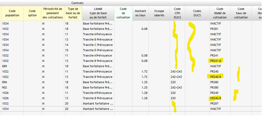Select INACTIF in the Tranche C row
This screenshot has height=116, width=263.
click(216, 45)
